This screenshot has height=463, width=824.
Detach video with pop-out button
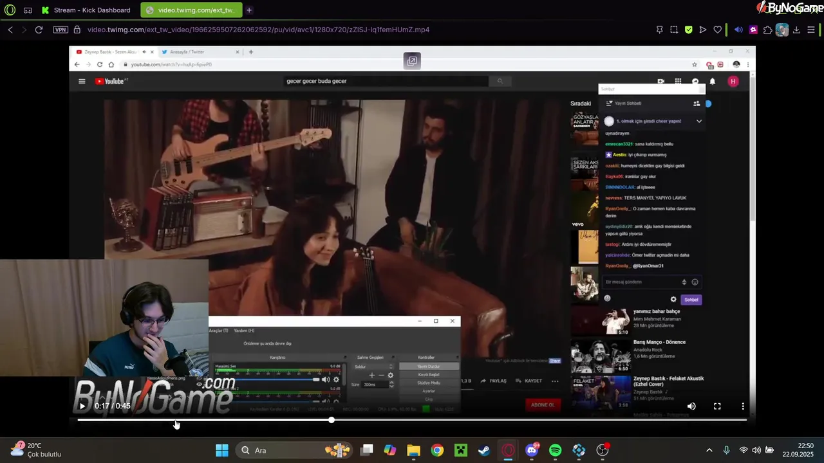[412, 61]
